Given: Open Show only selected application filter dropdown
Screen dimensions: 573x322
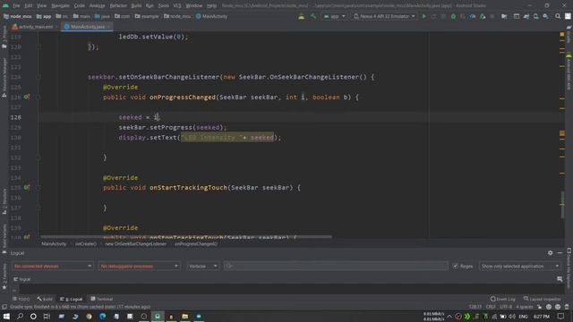Looking at the screenshot, I should (519, 266).
